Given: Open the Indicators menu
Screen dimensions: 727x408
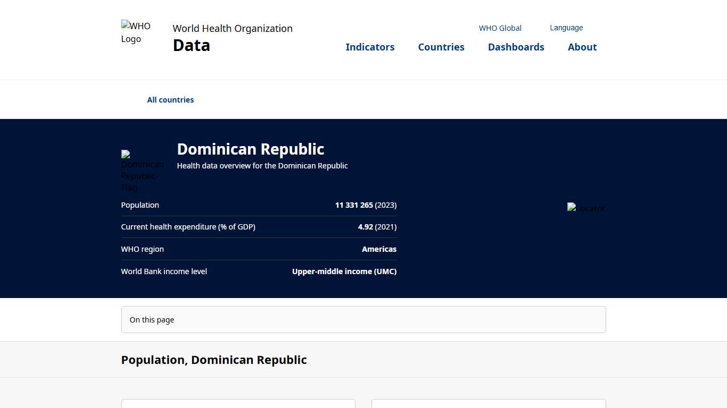Looking at the screenshot, I should pos(370,47).
